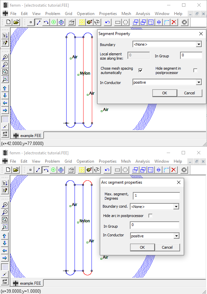Viewport: 207px width, 294px height.
Task: Open the Boundary cond. dropdown for arc
Action: coord(176,207)
